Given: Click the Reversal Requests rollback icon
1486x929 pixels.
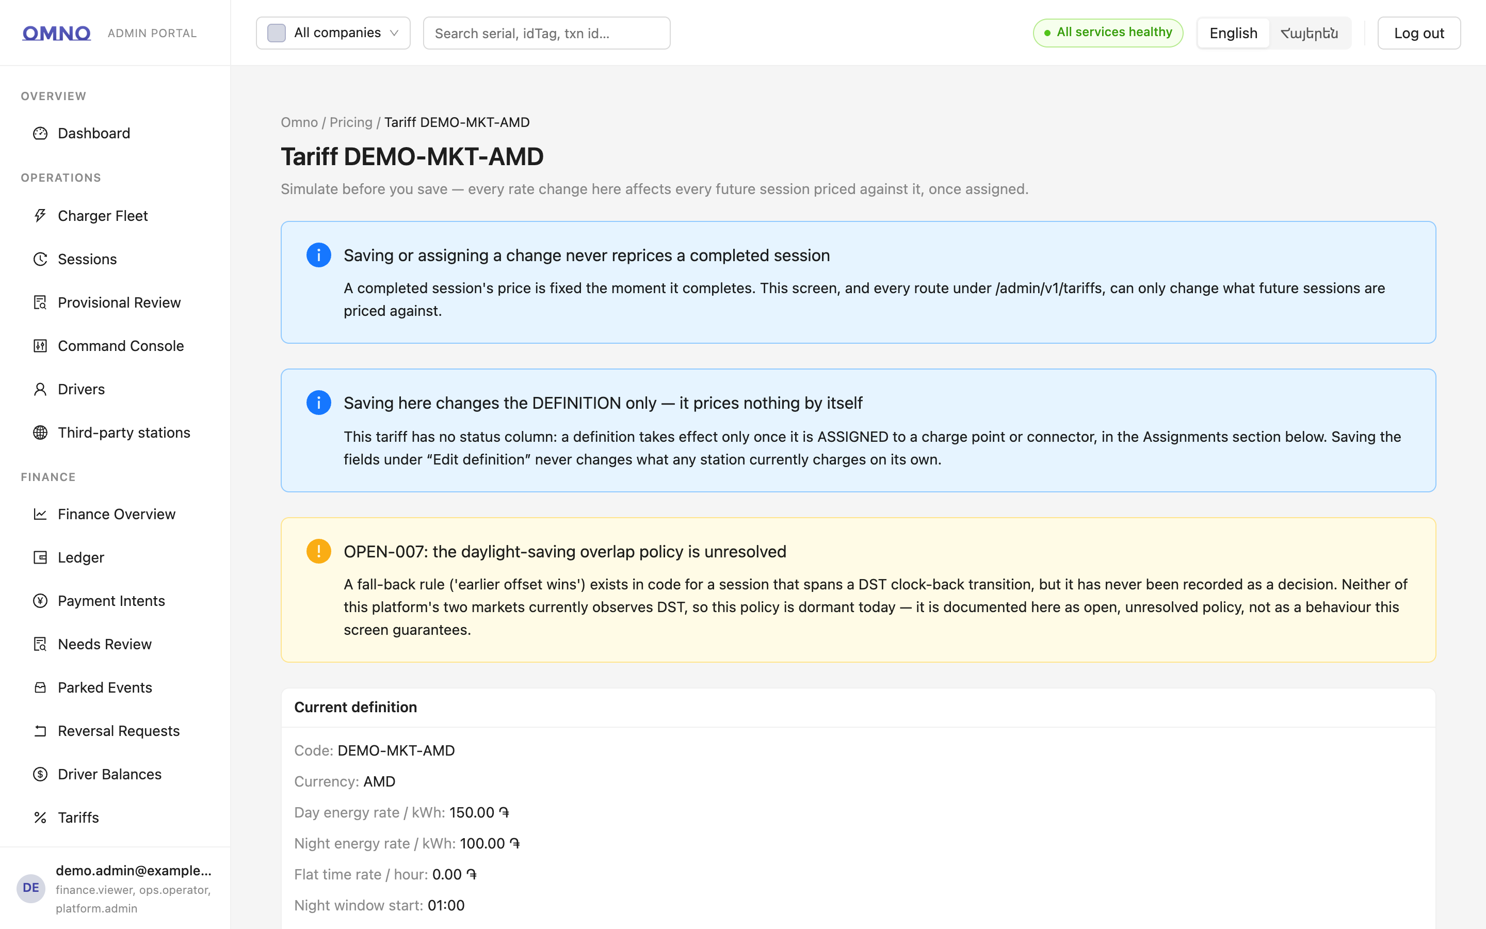Looking at the screenshot, I should pyautogui.click(x=41, y=731).
